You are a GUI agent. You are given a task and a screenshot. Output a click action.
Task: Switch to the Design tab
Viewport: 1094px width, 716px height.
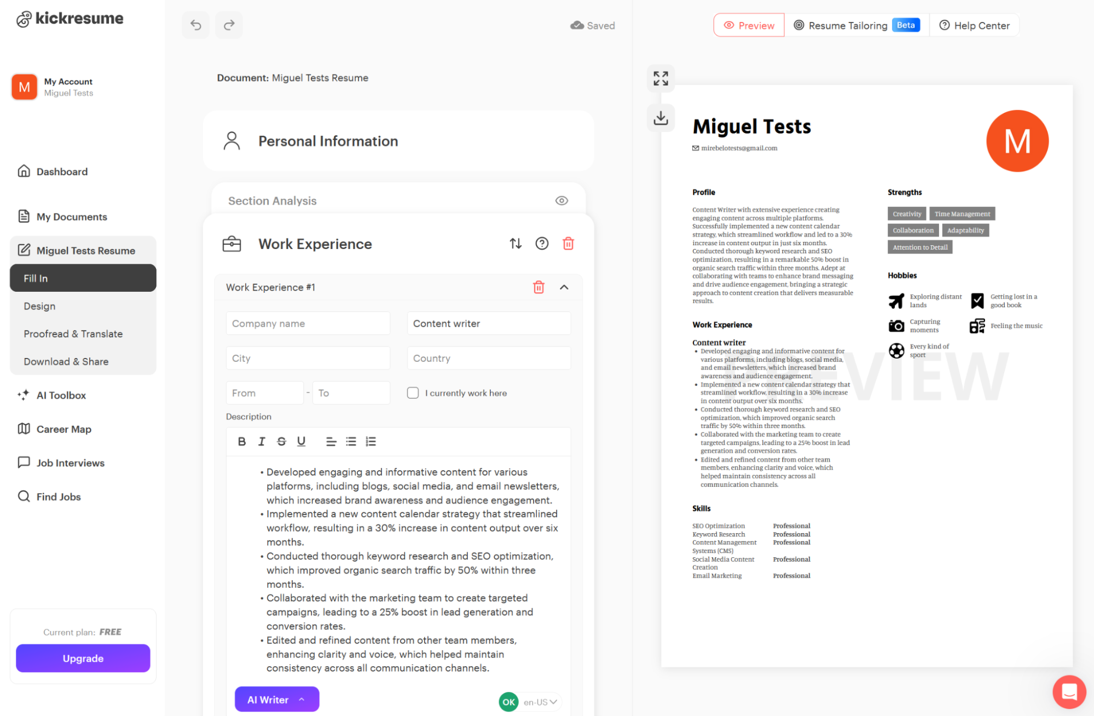(39, 306)
